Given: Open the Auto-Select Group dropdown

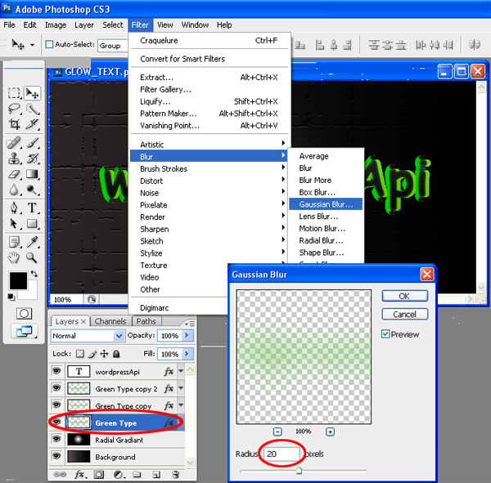Looking at the screenshot, I should point(113,46).
